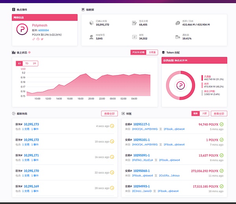Click 查看全部 for transfers
Image resolution: width=236 pixels, height=204 pixels.
click(x=219, y=114)
